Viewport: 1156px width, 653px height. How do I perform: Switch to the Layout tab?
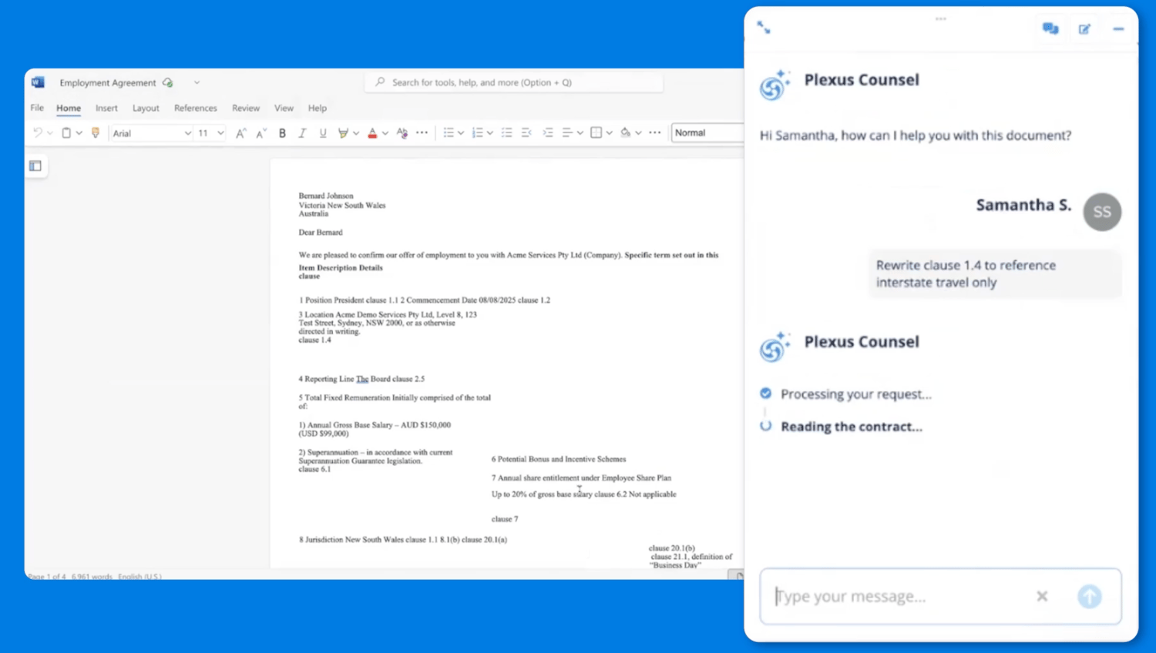coord(146,108)
